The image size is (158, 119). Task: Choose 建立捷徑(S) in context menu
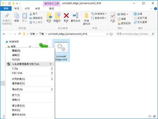click(30, 106)
